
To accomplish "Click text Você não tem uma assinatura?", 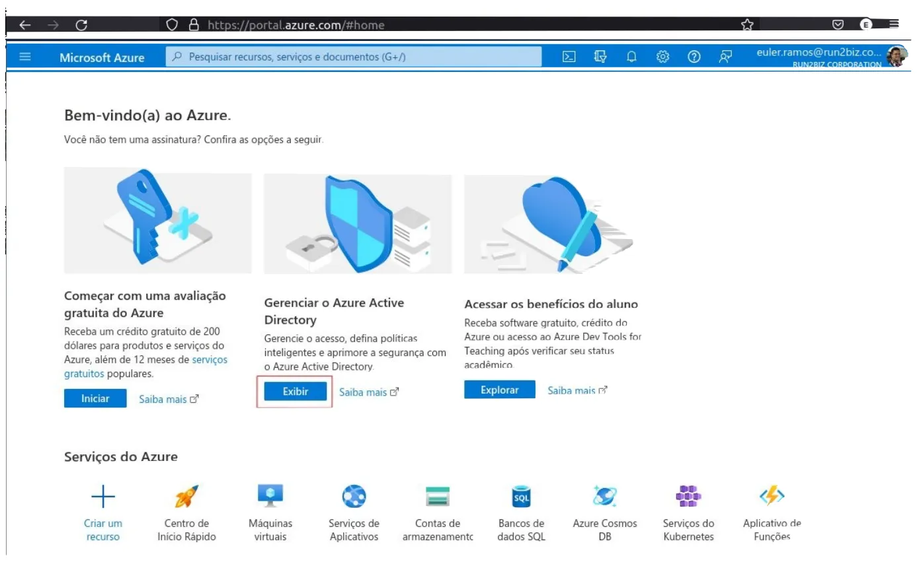I will [x=133, y=140].
